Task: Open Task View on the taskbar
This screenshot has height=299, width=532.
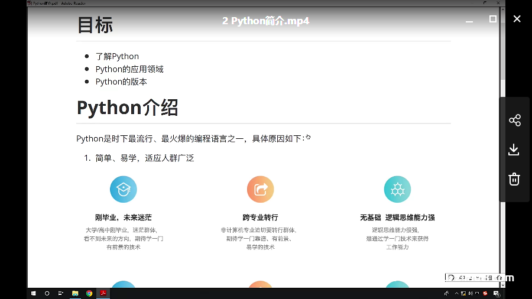Action: 61,293
